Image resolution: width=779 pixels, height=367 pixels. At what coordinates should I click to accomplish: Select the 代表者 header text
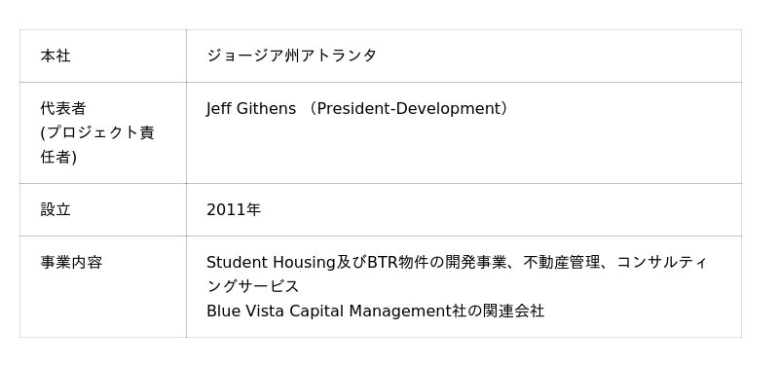(63, 108)
